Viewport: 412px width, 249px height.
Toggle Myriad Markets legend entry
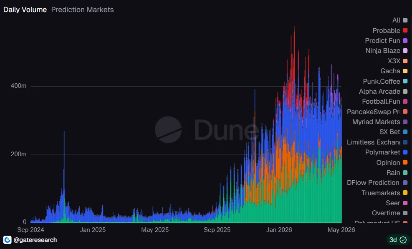[x=380, y=122]
